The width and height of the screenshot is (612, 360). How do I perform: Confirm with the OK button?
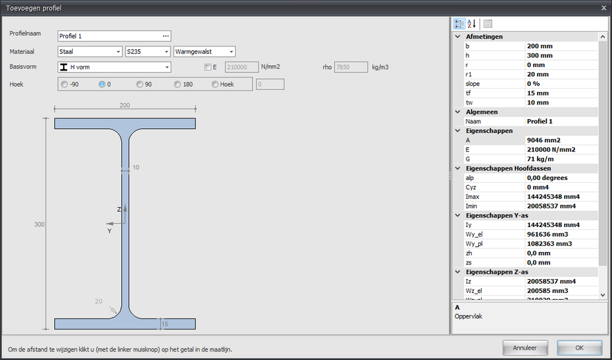click(579, 348)
